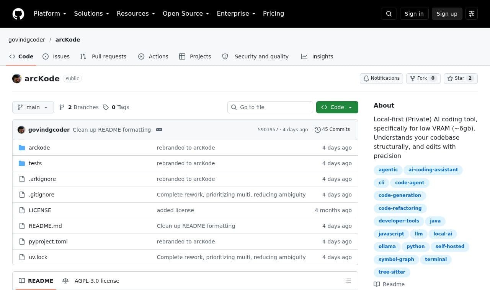The image size is (490, 290).
Task: Switch to the Pull requests tab
Action: click(103, 56)
